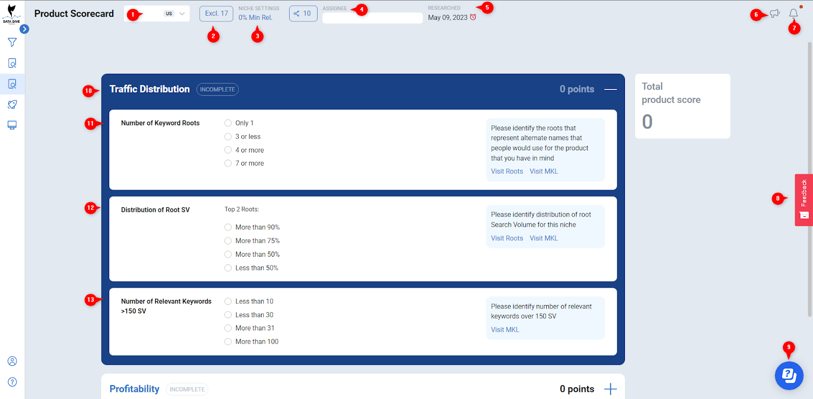Open the highlighted document search sidebar icon
Screen dimensions: 813x399
[x=12, y=84]
